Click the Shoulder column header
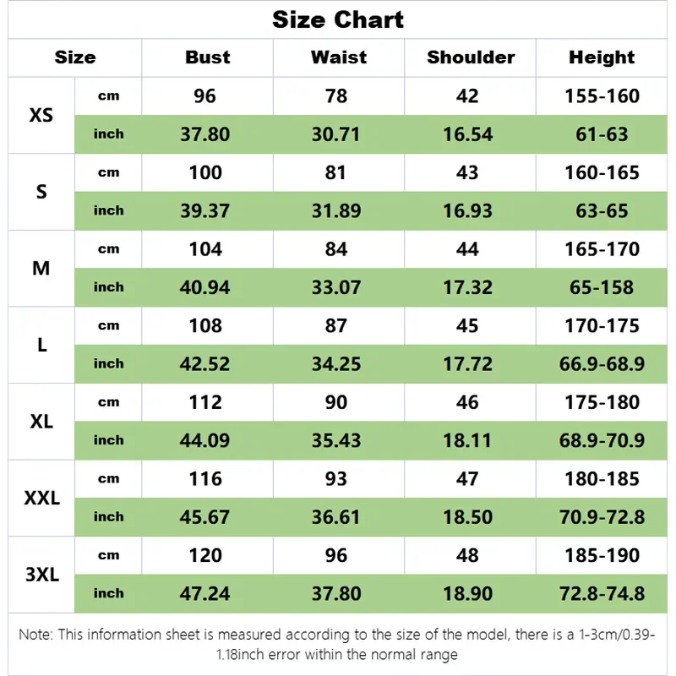Screen dimensions: 676x676 point(471,57)
